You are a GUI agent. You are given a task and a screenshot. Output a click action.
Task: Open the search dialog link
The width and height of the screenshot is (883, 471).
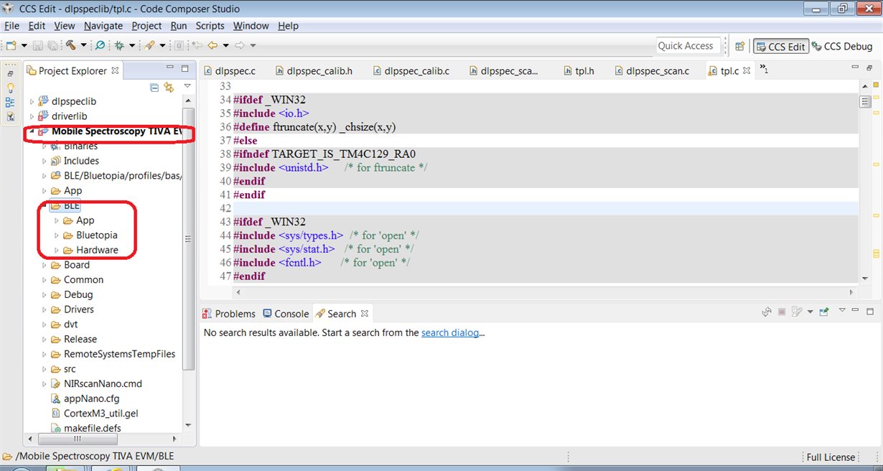pos(450,332)
